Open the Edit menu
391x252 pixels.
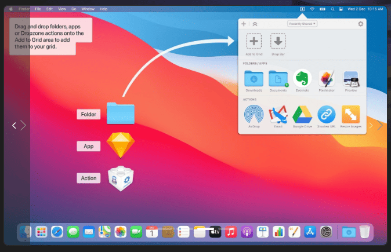49,9
